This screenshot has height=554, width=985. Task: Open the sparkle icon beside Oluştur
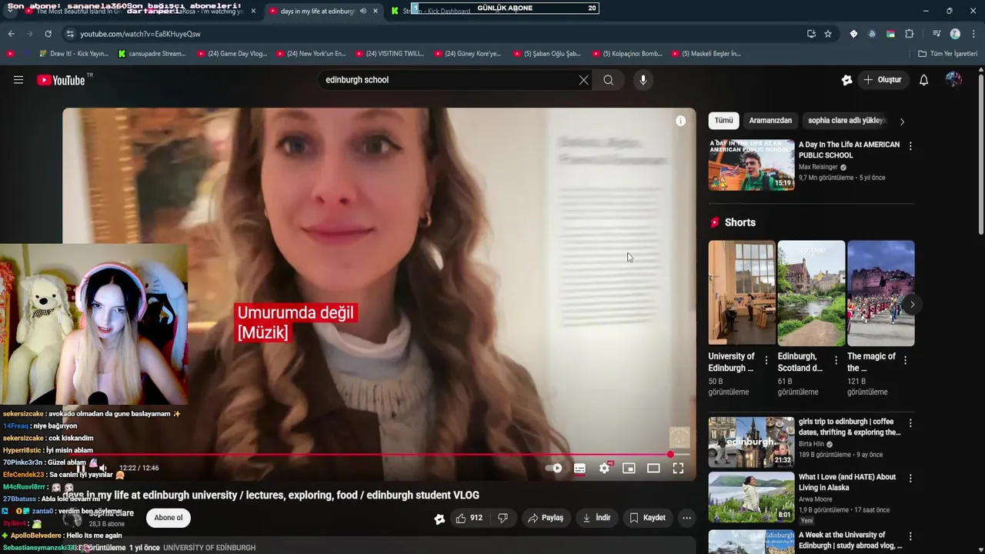(846, 80)
